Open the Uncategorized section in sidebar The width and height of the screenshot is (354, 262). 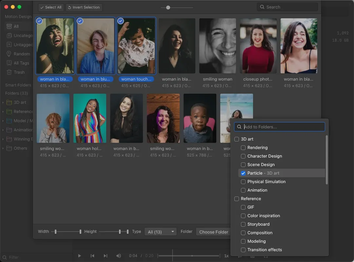click(x=19, y=36)
